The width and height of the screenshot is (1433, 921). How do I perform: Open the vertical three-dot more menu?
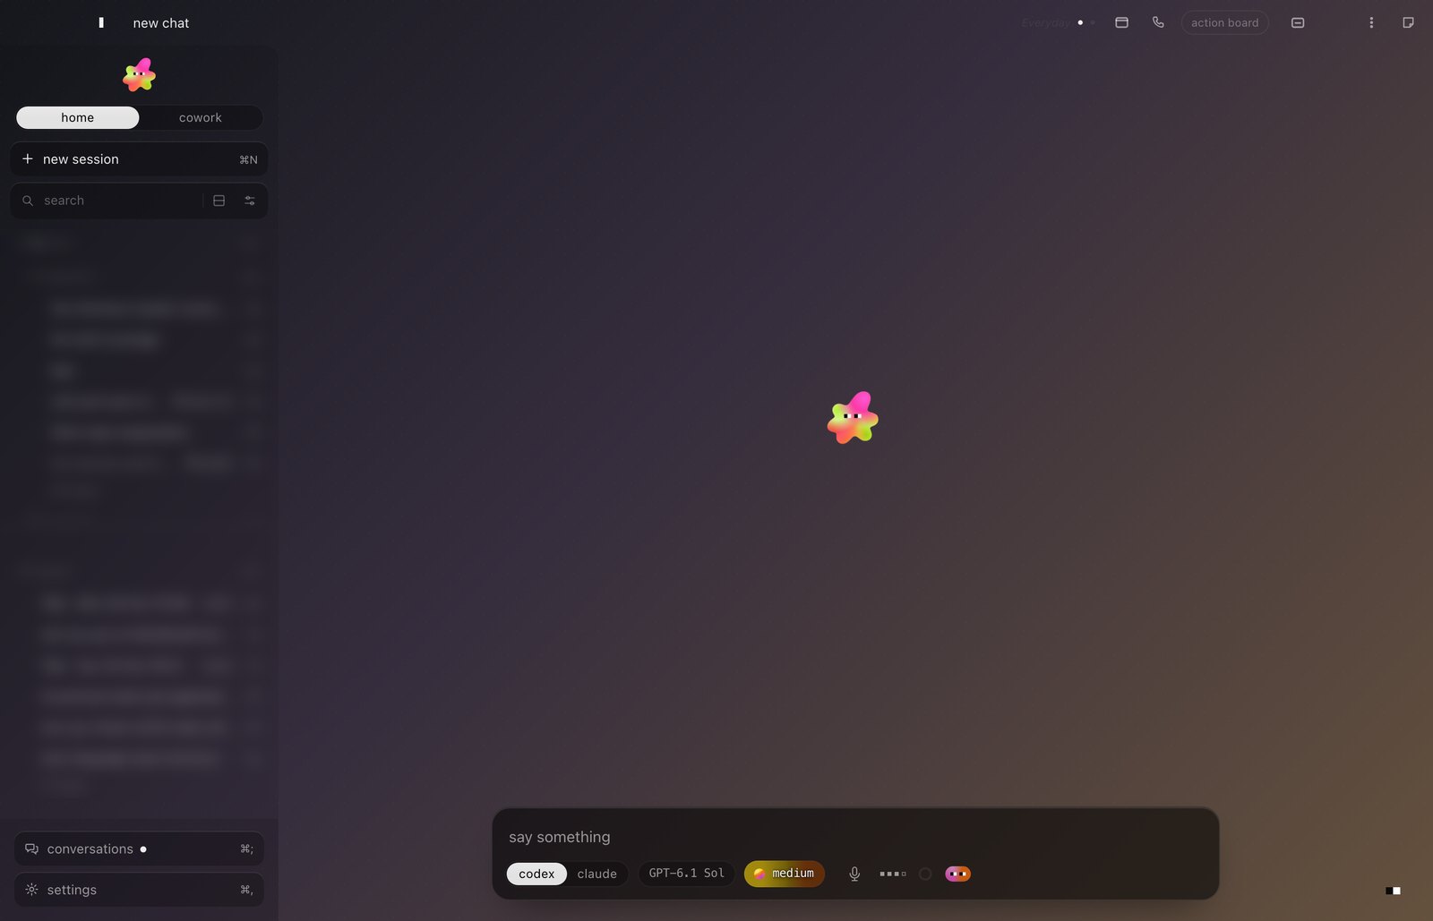[1371, 22]
